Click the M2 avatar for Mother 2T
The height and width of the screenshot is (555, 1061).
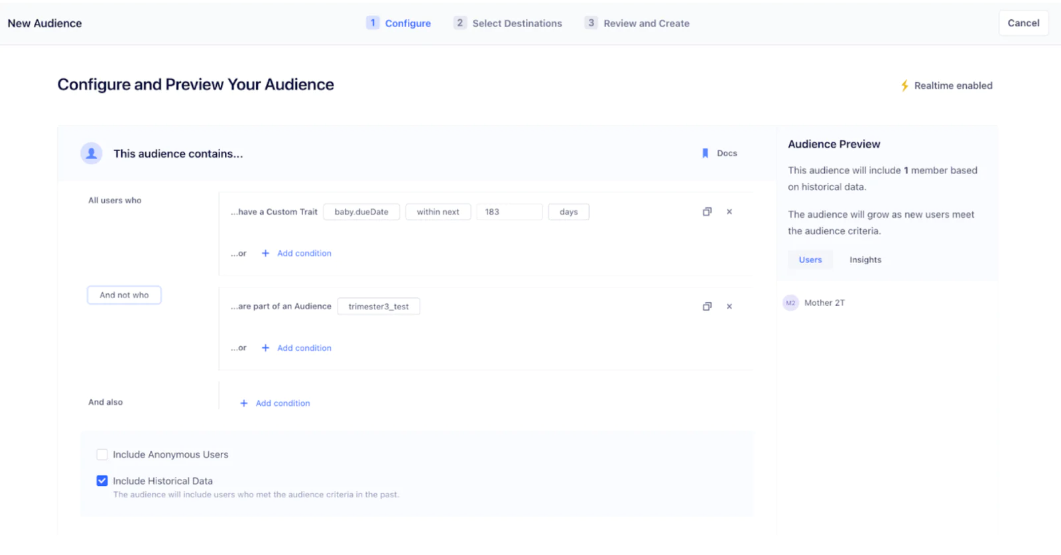point(790,303)
